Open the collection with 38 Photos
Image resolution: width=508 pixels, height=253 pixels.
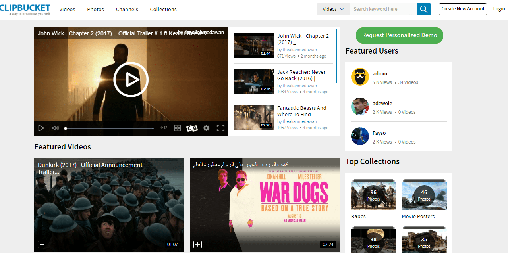pyautogui.click(x=373, y=240)
